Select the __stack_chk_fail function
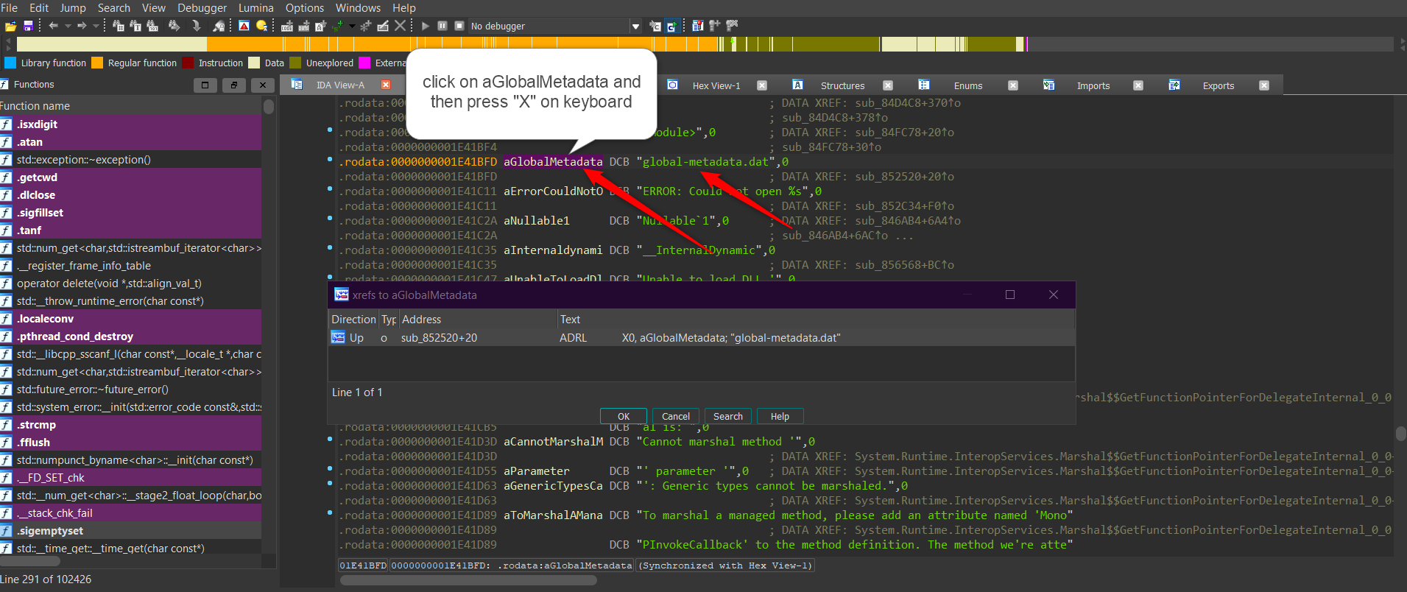Viewport: 1407px width, 592px height. (130, 512)
